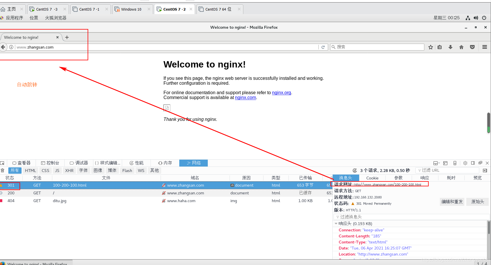
Task: Toggle the XHR filter button
Action: (69, 171)
